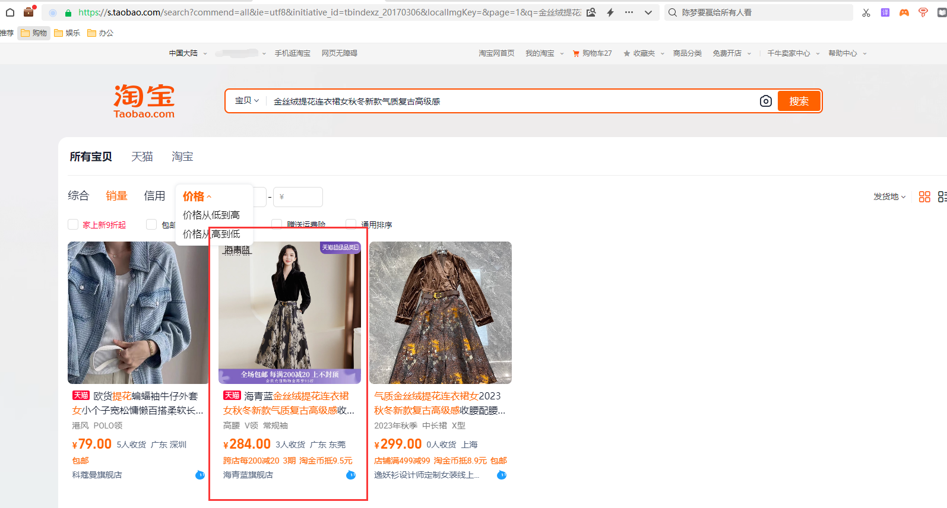The height and width of the screenshot is (508, 947).
Task: Open the 宝贝 search type dropdown
Action: pos(247,101)
